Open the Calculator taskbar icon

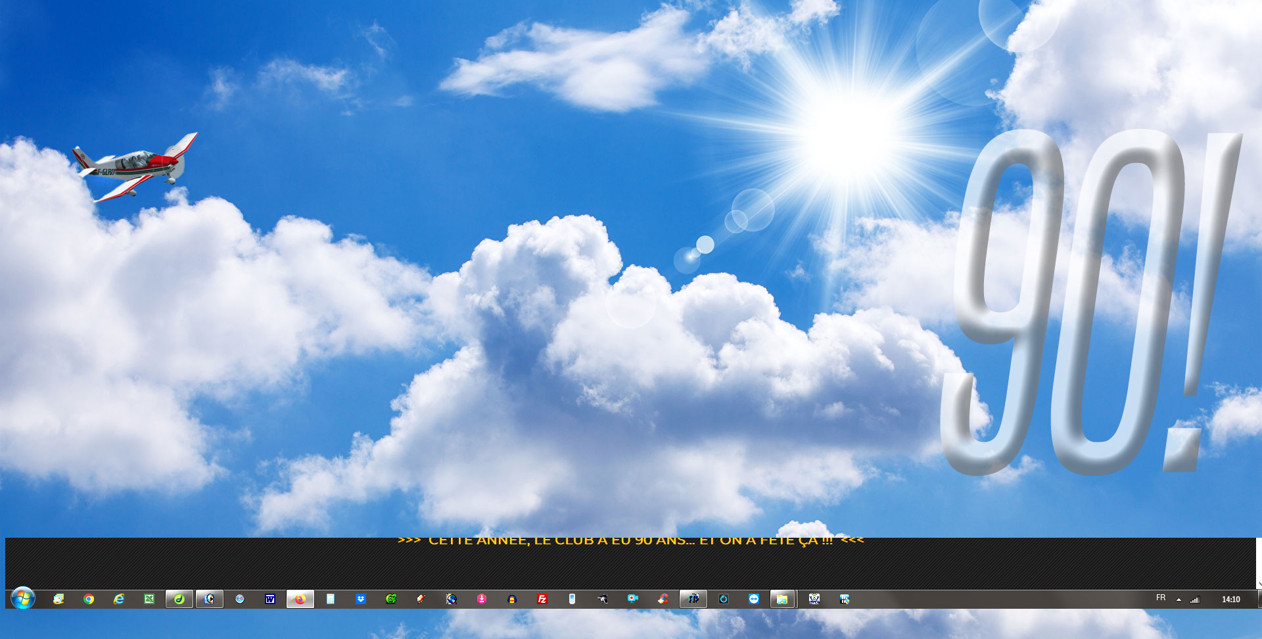click(331, 599)
